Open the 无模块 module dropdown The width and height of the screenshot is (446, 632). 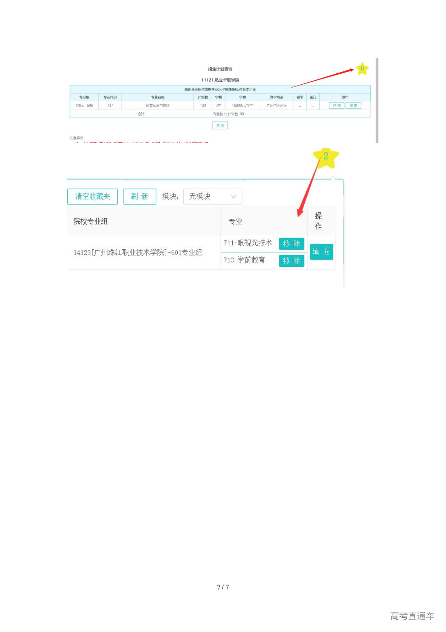click(x=212, y=197)
